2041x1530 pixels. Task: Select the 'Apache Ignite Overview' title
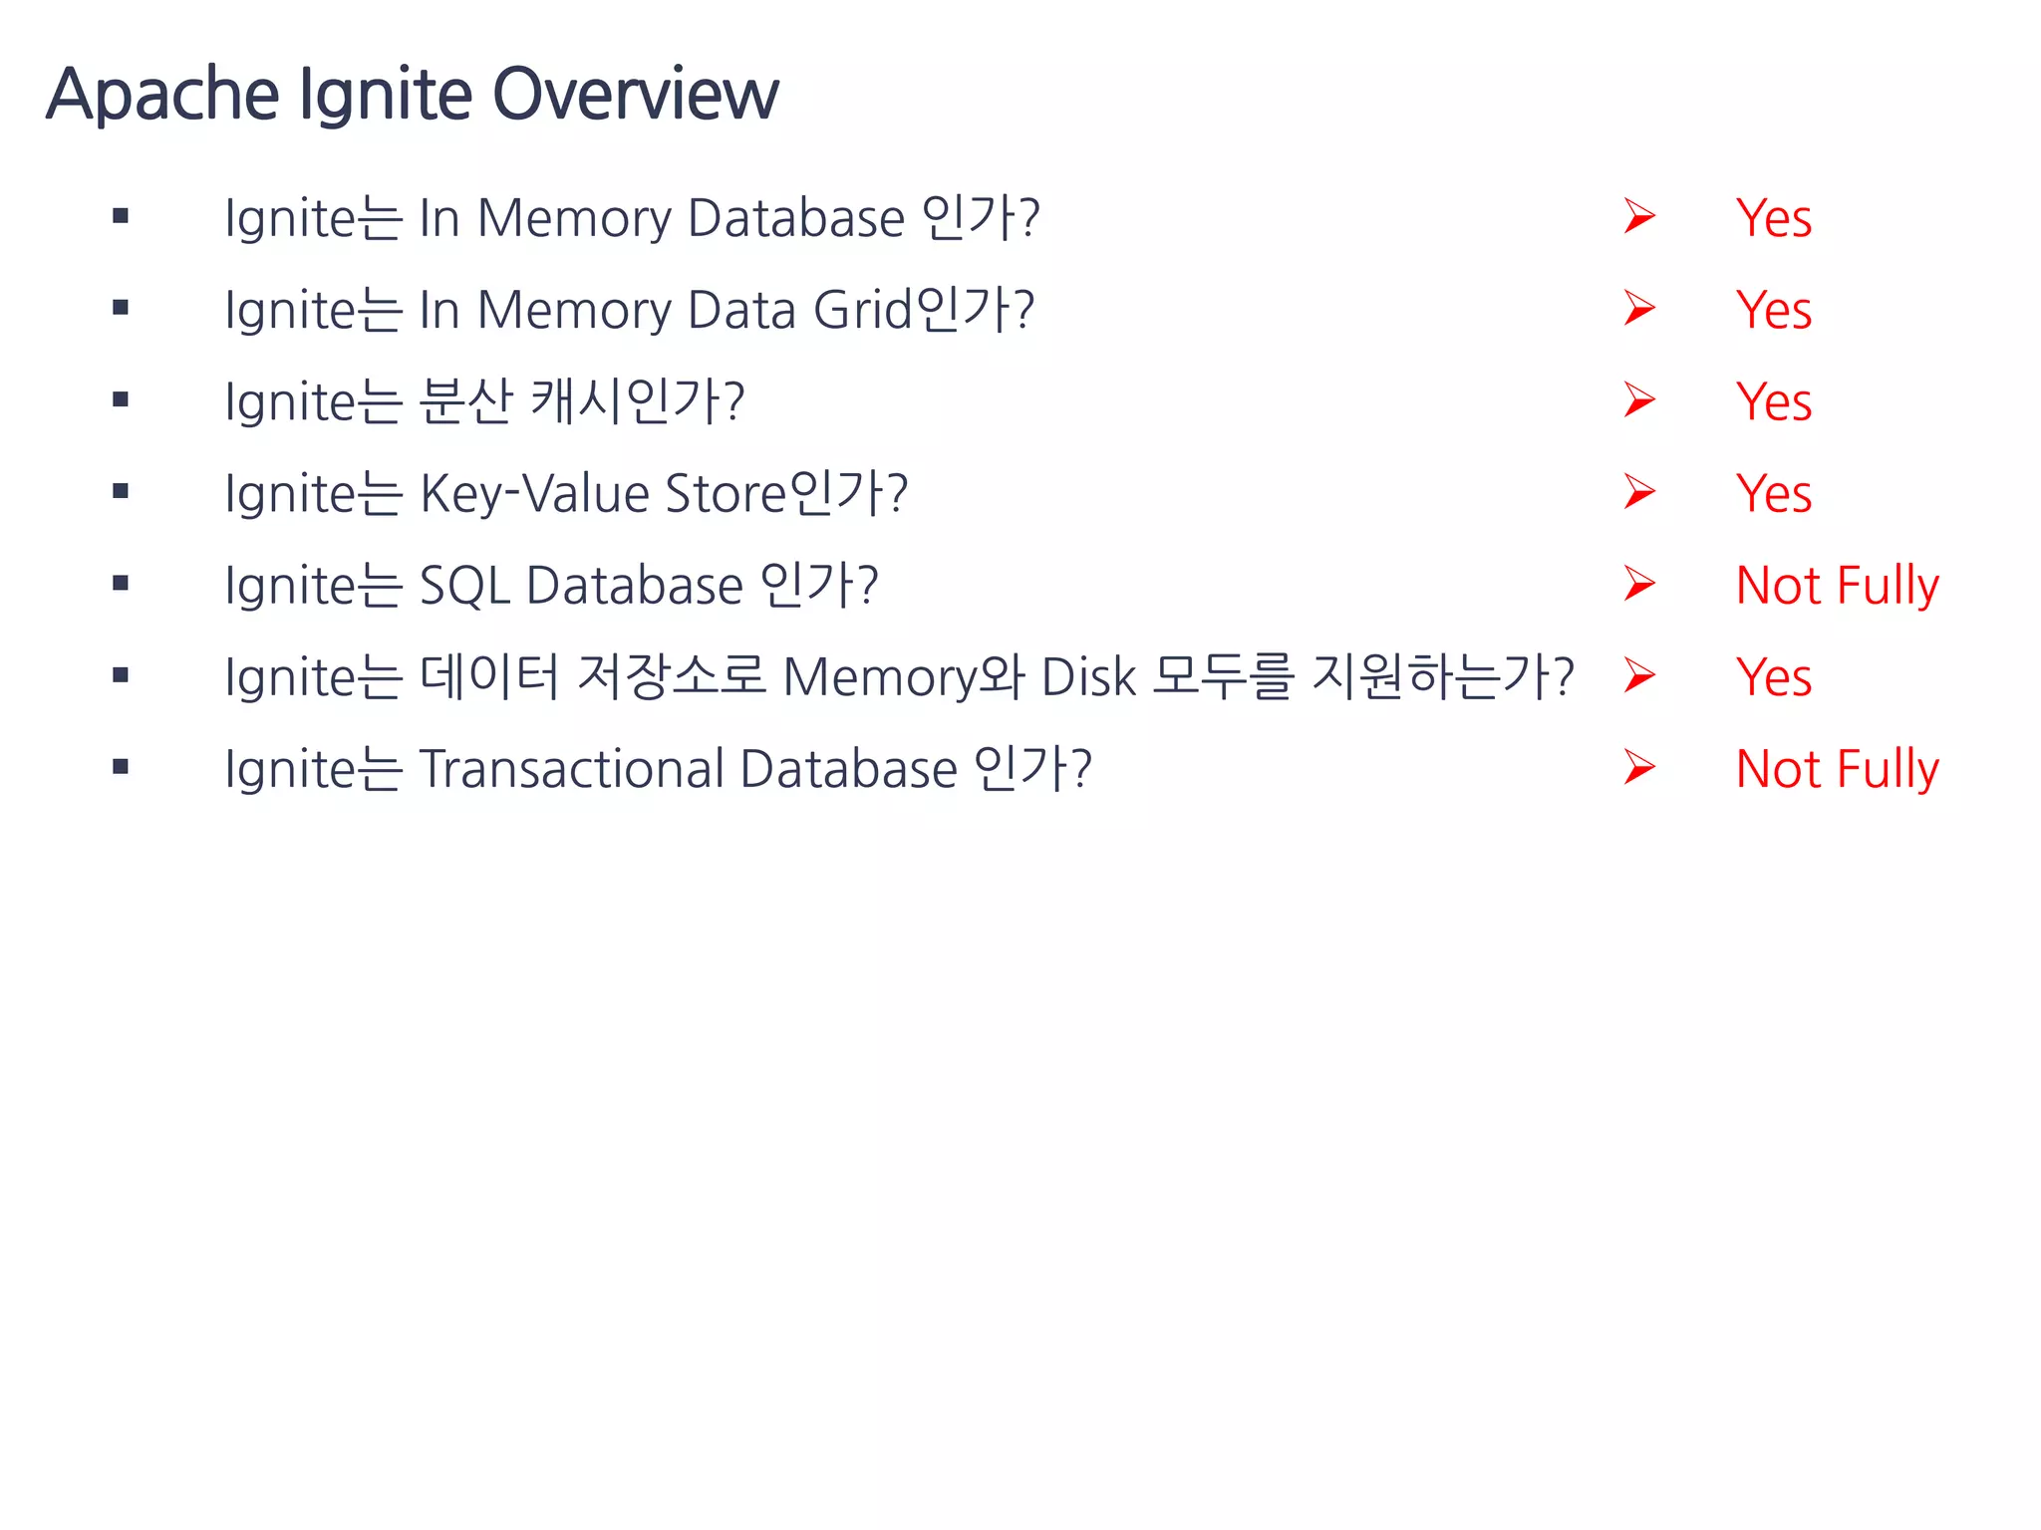pos(412,95)
